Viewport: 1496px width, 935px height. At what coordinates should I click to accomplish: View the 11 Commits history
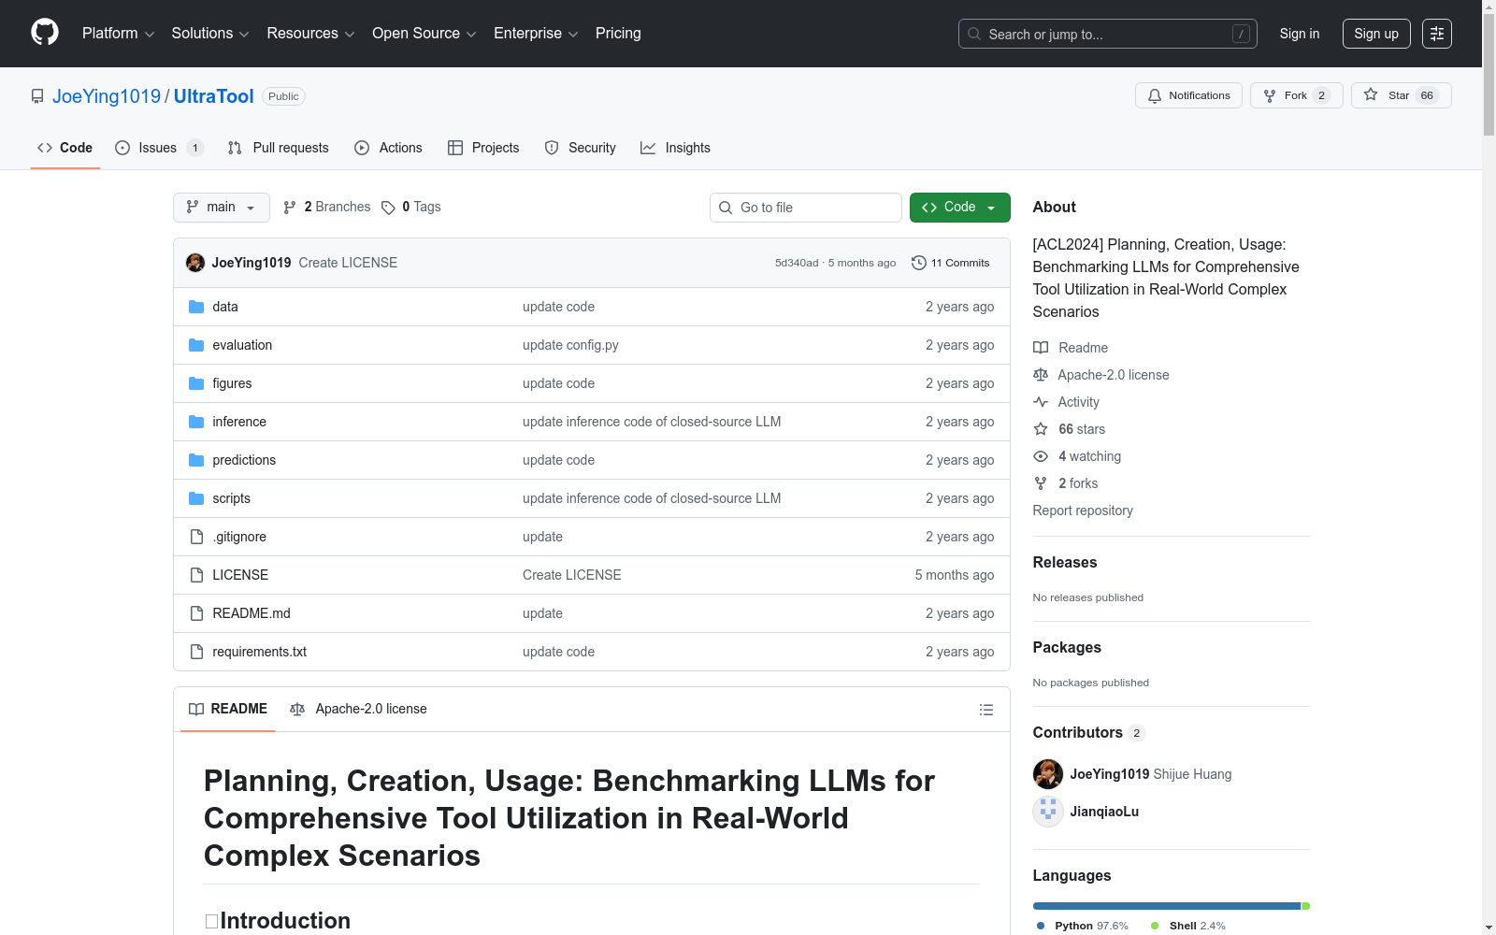[x=950, y=263]
